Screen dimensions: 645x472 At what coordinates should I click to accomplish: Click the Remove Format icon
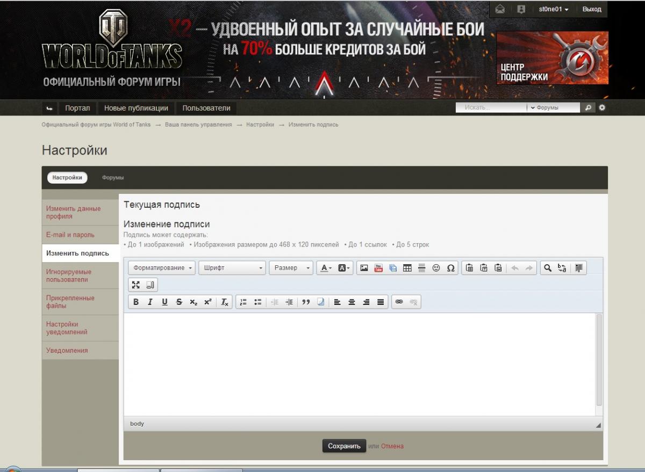click(x=225, y=302)
